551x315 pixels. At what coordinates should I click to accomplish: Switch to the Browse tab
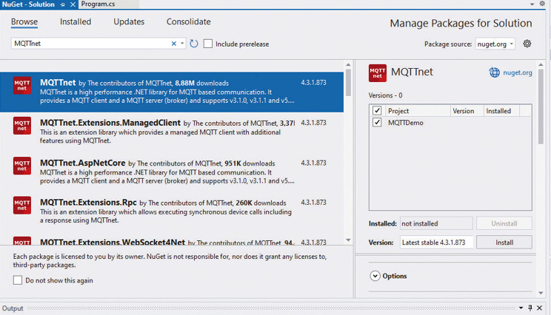click(x=24, y=21)
